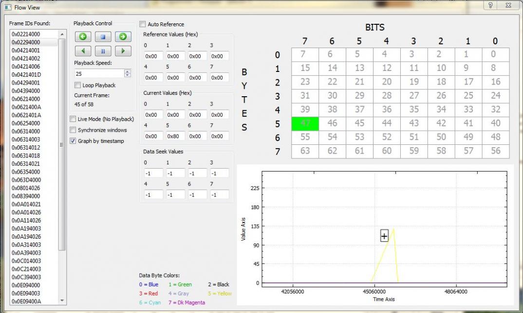Click Data Seek Values byte 2 field
Screen dimensions: 523x313
tap(197, 173)
